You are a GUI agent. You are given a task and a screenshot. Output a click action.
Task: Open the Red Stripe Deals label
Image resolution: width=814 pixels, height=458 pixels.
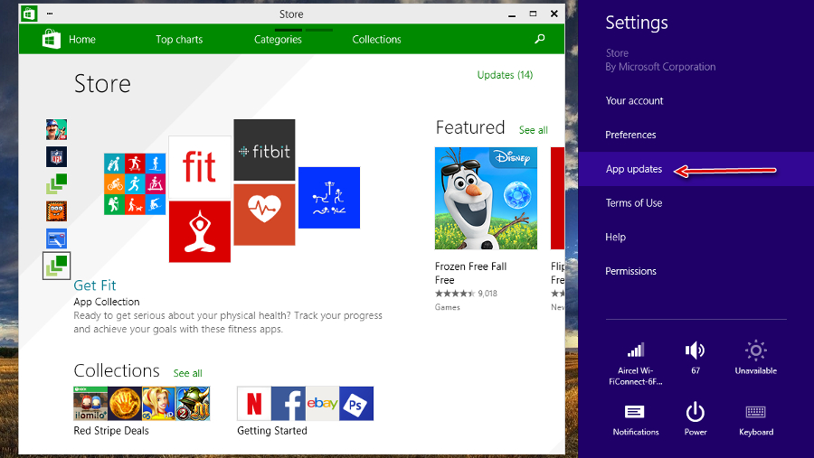click(x=111, y=431)
